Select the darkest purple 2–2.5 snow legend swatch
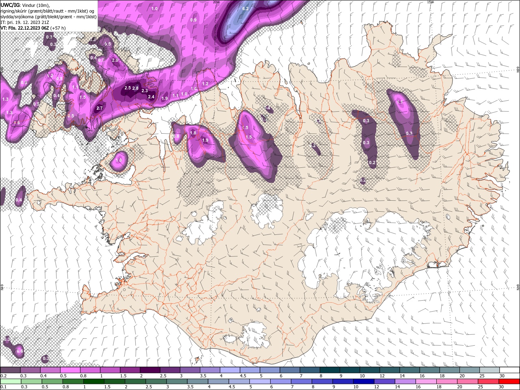The width and height of the screenshot is (520, 390). [x=150, y=370]
